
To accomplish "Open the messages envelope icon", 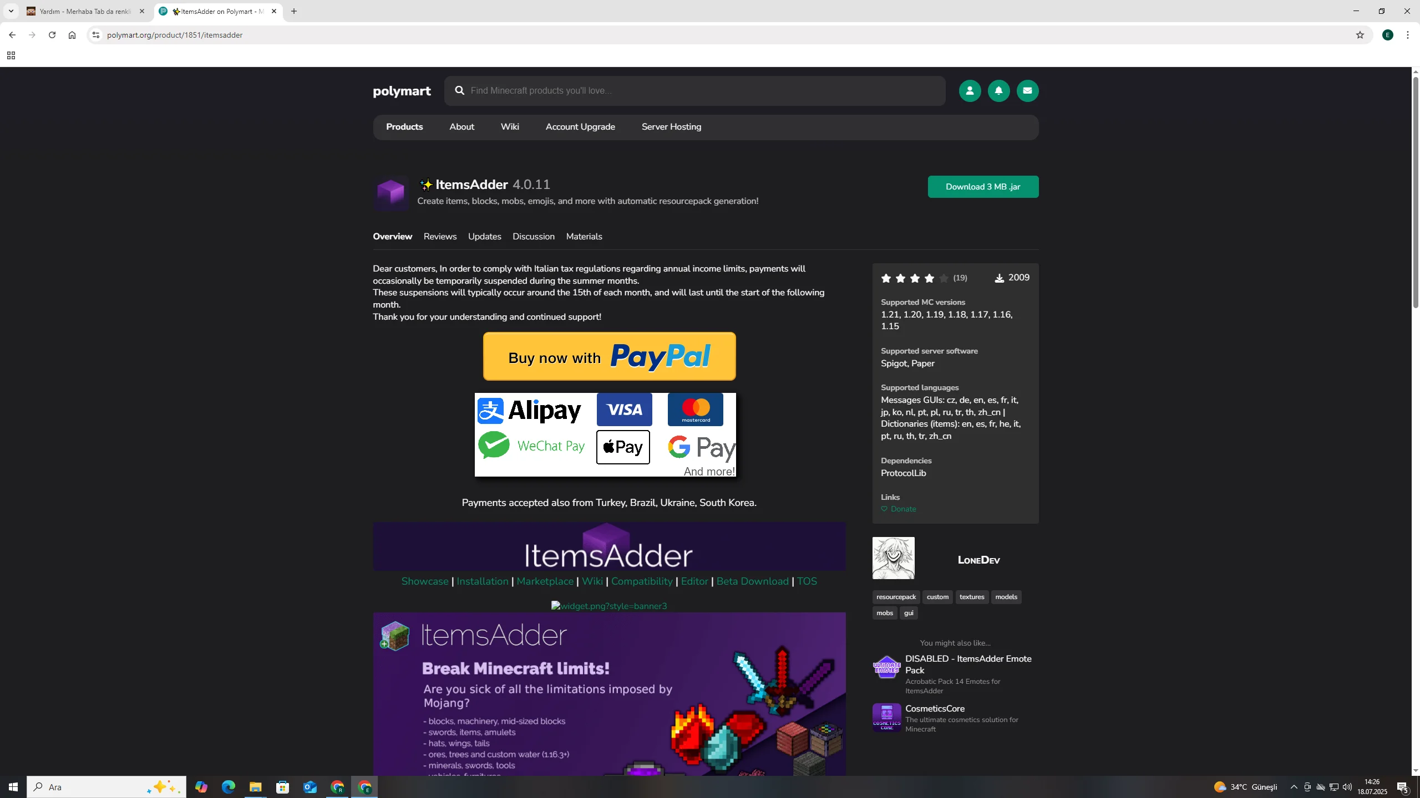I will pyautogui.click(x=1027, y=91).
